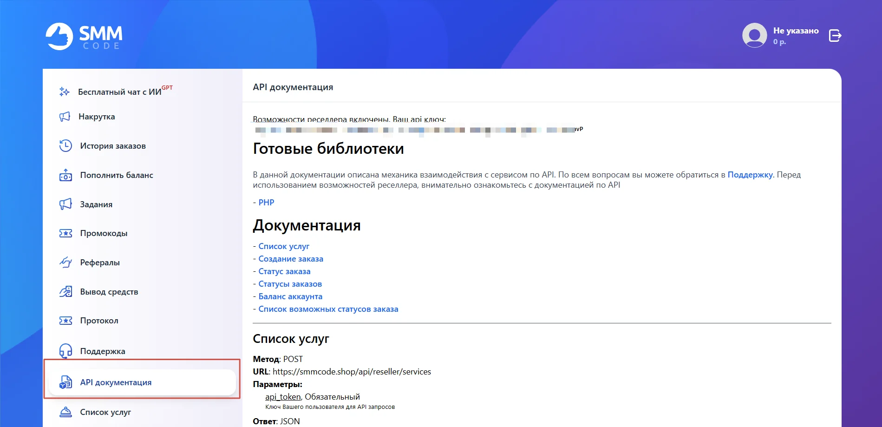The width and height of the screenshot is (882, 427).
Task: Click the API документация page title
Action: point(293,87)
